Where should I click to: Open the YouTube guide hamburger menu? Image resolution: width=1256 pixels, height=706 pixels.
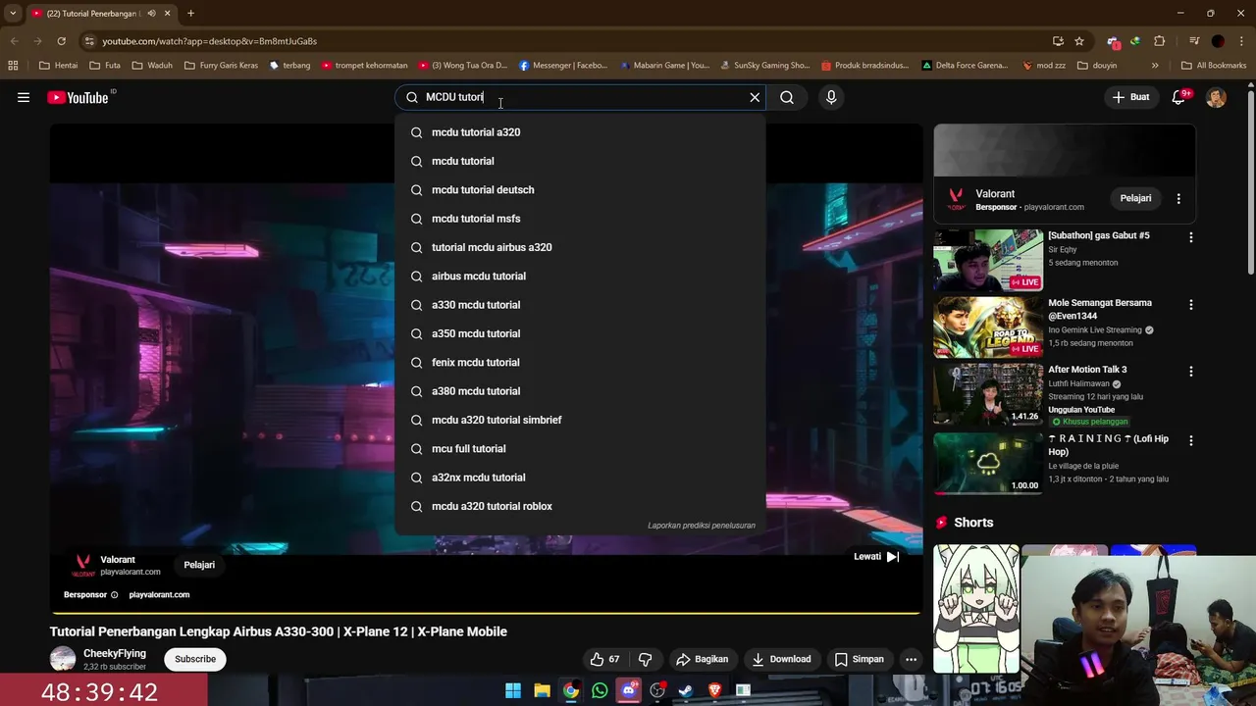pyautogui.click(x=24, y=97)
